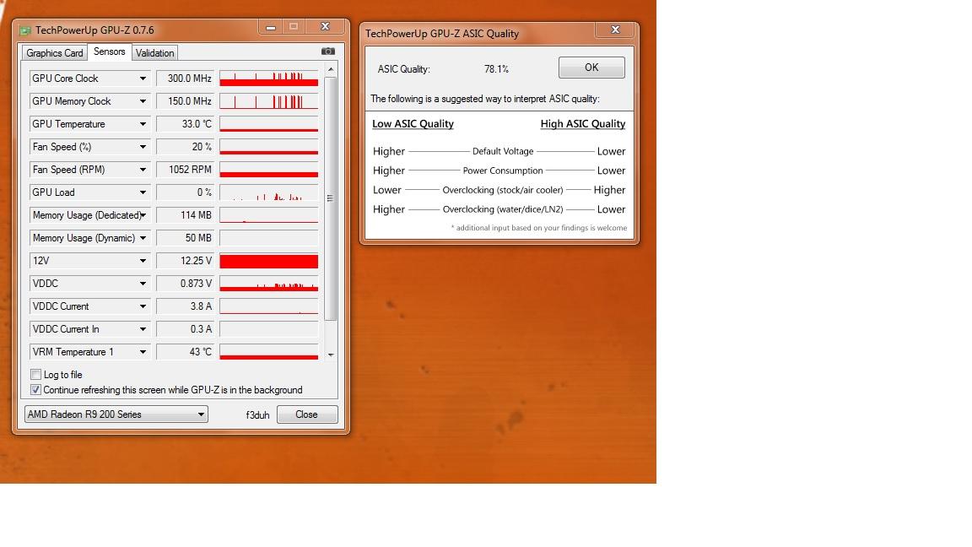The height and width of the screenshot is (547, 972).
Task: Click the 20 % fan speed value
Action: coord(185,147)
